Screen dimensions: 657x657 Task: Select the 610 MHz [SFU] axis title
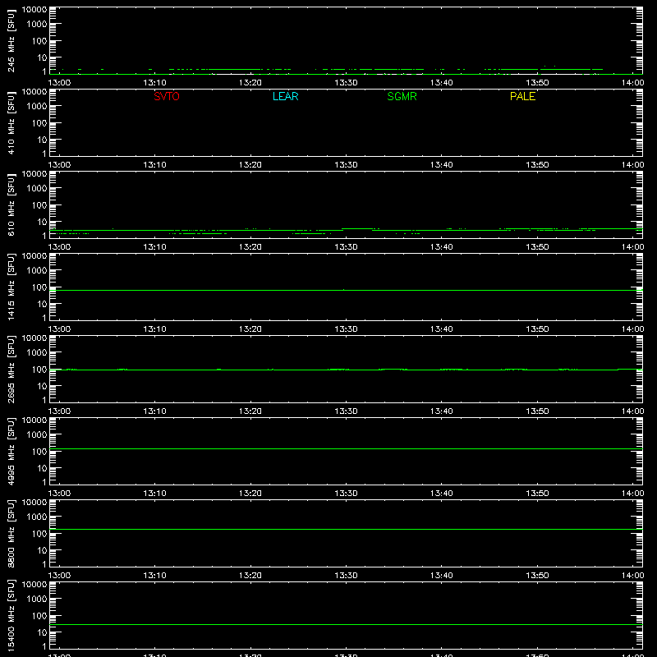[x=11, y=204]
